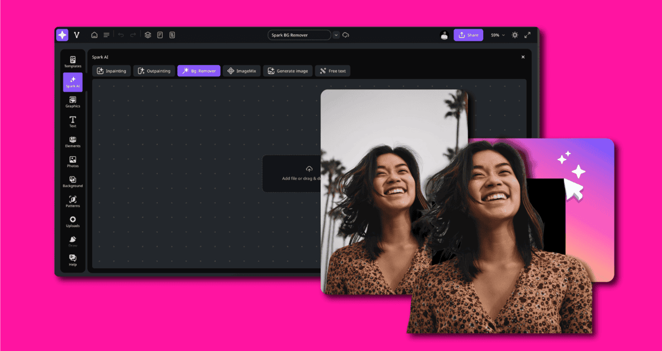662x351 pixels.
Task: Expand the 59% zoom level dropdown
Action: coord(498,35)
